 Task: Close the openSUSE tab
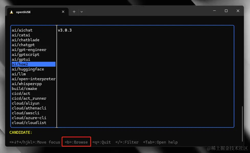[x=63, y=12]
